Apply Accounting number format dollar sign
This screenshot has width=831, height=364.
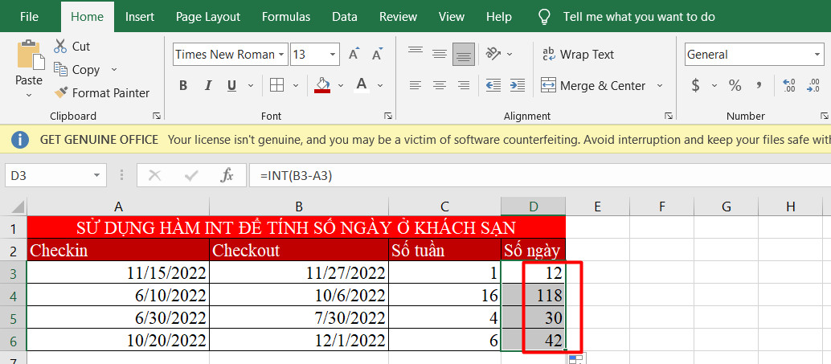[695, 85]
